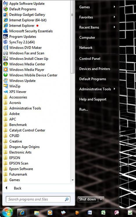
Task: Select Devices and Printers
Action: (x=95, y=69)
